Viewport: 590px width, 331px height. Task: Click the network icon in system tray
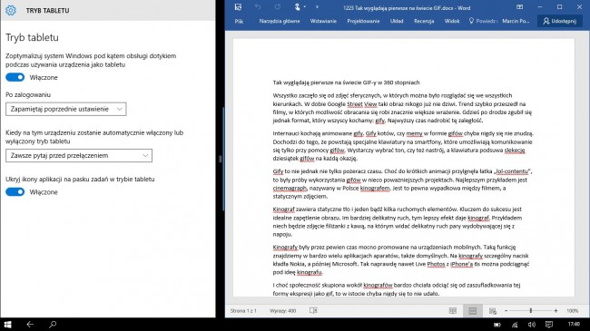[x=515, y=325]
